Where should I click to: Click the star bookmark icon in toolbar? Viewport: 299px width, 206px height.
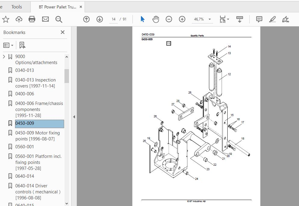pyautogui.click(x=6, y=19)
